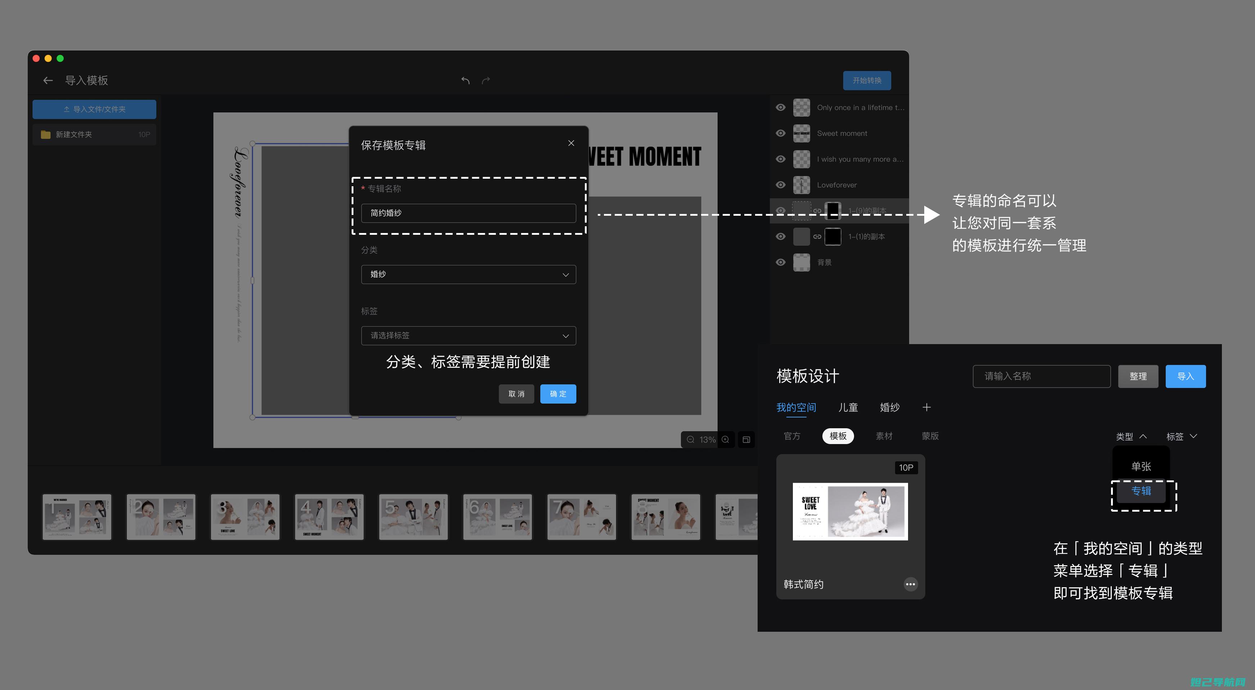Switch to the 我的空间 tab
1255x690 pixels.
[796, 407]
